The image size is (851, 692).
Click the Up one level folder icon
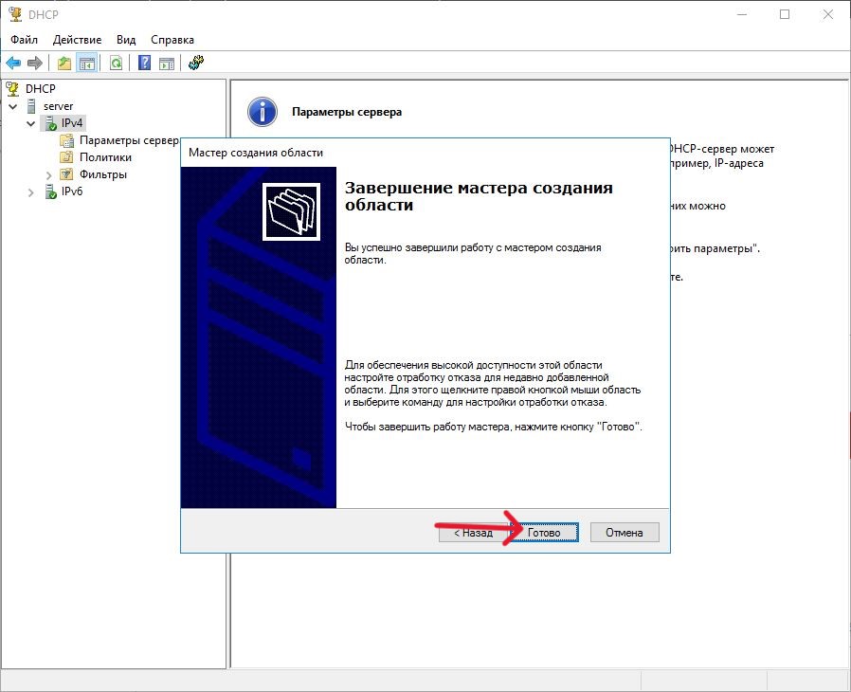click(63, 64)
